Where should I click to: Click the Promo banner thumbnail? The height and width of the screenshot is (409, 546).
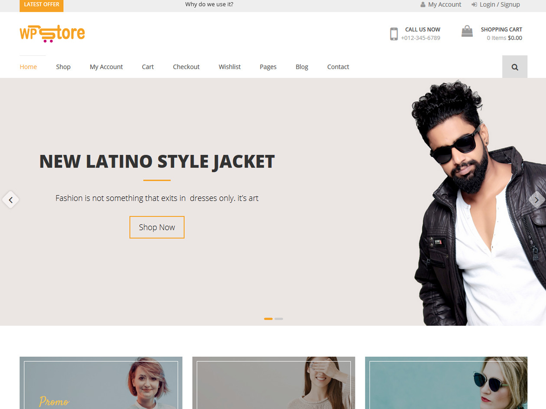click(x=101, y=383)
